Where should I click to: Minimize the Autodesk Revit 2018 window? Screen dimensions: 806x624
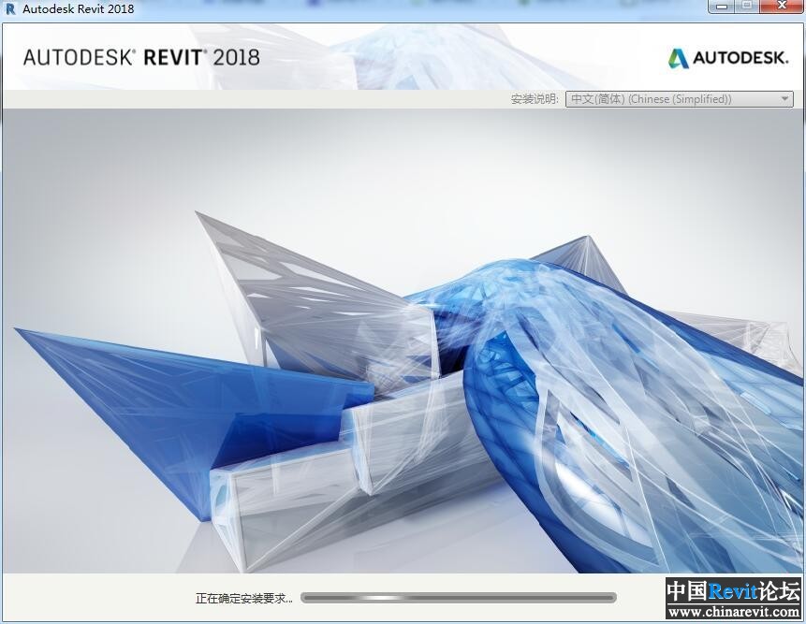point(722,7)
